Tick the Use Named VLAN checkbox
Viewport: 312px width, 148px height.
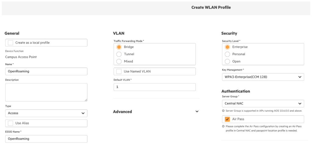119,72
